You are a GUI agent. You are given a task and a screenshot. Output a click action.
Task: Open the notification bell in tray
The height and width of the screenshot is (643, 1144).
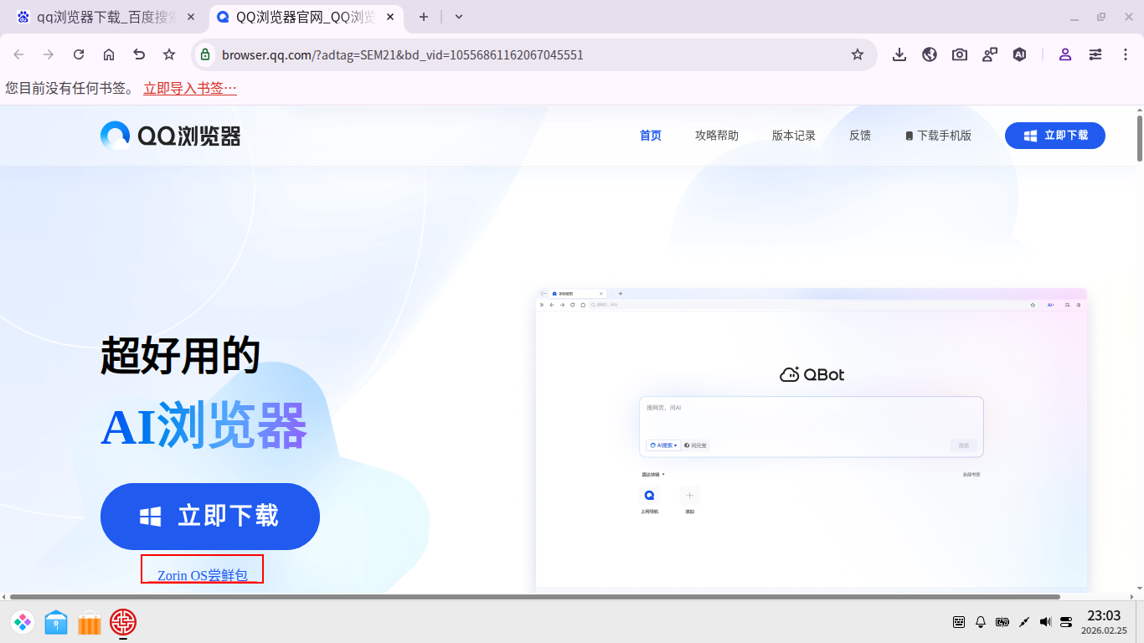[981, 622]
